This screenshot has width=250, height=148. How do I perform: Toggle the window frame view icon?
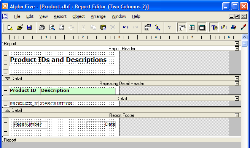(x=202, y=28)
